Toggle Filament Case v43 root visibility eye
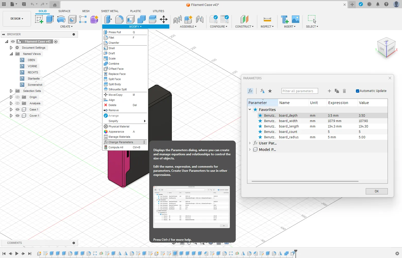 tap(13, 41)
